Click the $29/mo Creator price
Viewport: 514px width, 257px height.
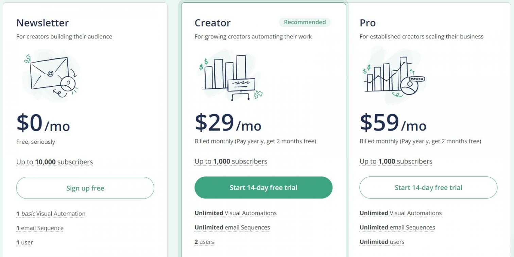(228, 123)
